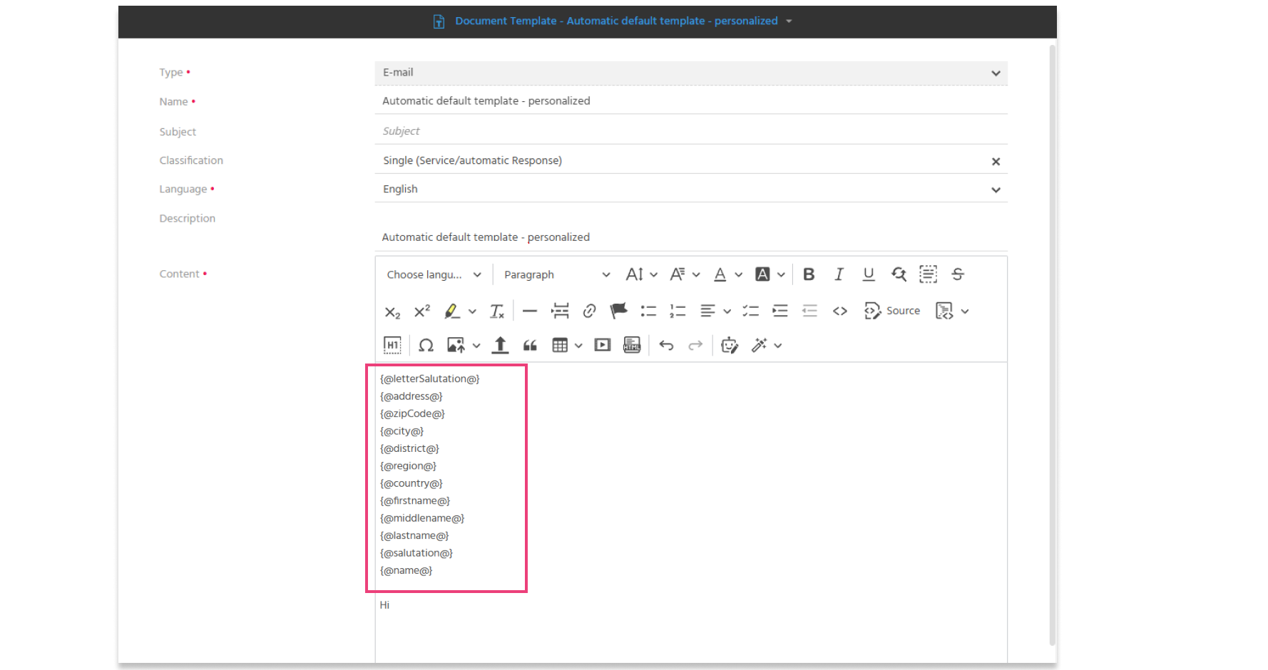The width and height of the screenshot is (1268, 670).
Task: Open the Type dropdown showing E-mail
Action: 691,73
